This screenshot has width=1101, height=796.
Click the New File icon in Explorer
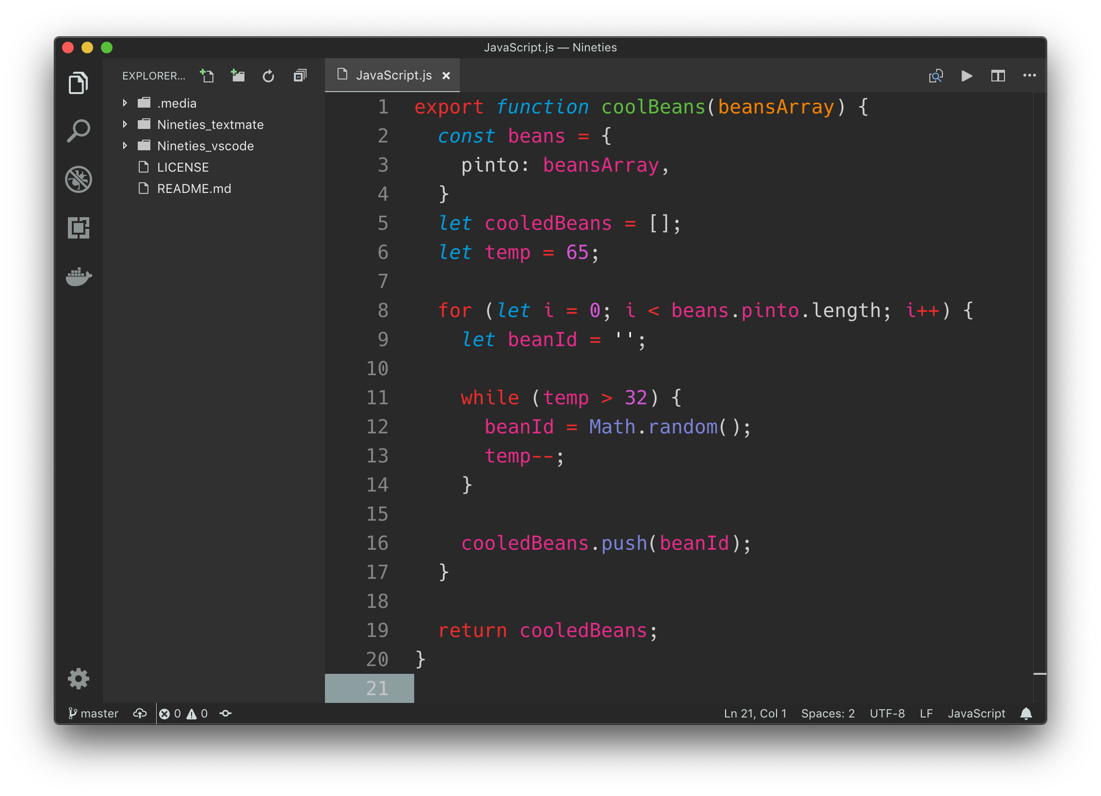click(x=207, y=76)
